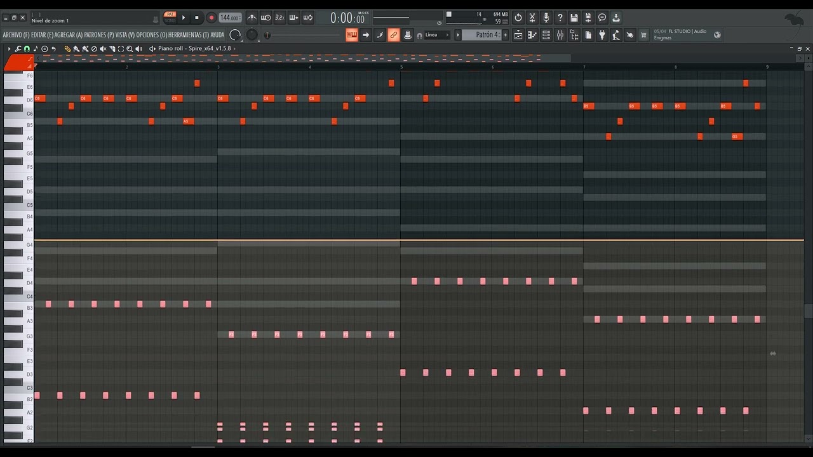Click the globe news icon
The height and width of the screenshot is (457, 813).
(x=717, y=35)
